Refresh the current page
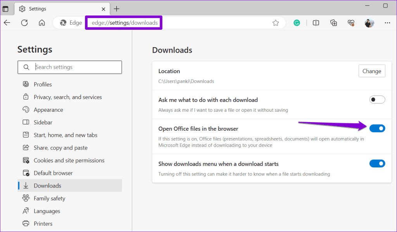This screenshot has height=232, width=397. coord(24,23)
